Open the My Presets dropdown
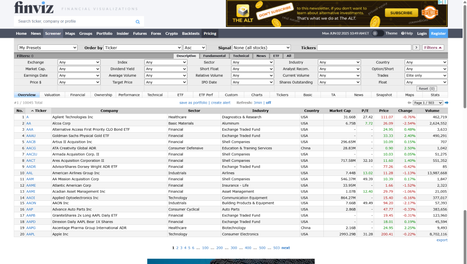The width and height of the screenshot is (467, 264). tap(47, 48)
